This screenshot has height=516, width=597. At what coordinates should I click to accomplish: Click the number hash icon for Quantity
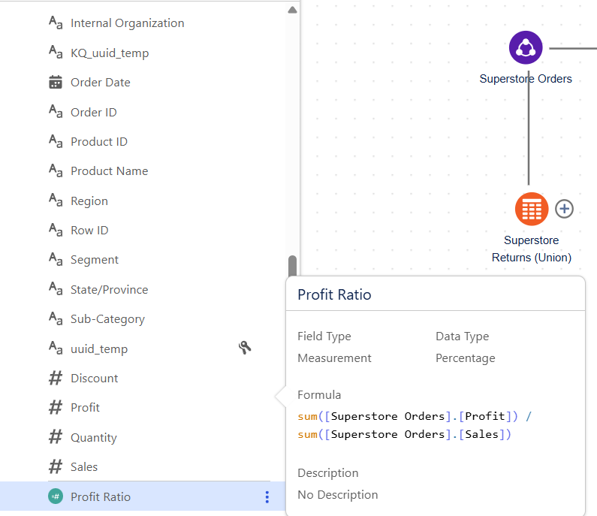pyautogui.click(x=56, y=437)
